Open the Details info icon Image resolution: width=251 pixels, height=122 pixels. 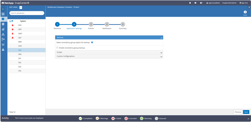point(245,13)
